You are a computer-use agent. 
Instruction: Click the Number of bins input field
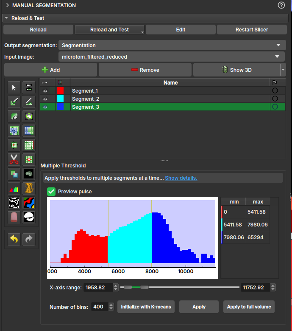[99, 307]
